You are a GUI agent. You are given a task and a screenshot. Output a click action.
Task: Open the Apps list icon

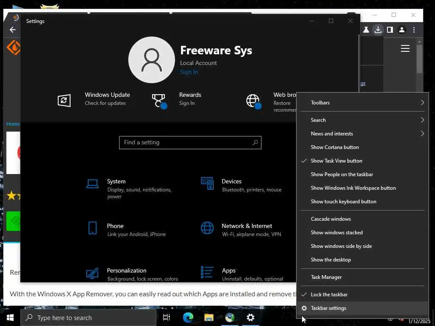click(207, 272)
